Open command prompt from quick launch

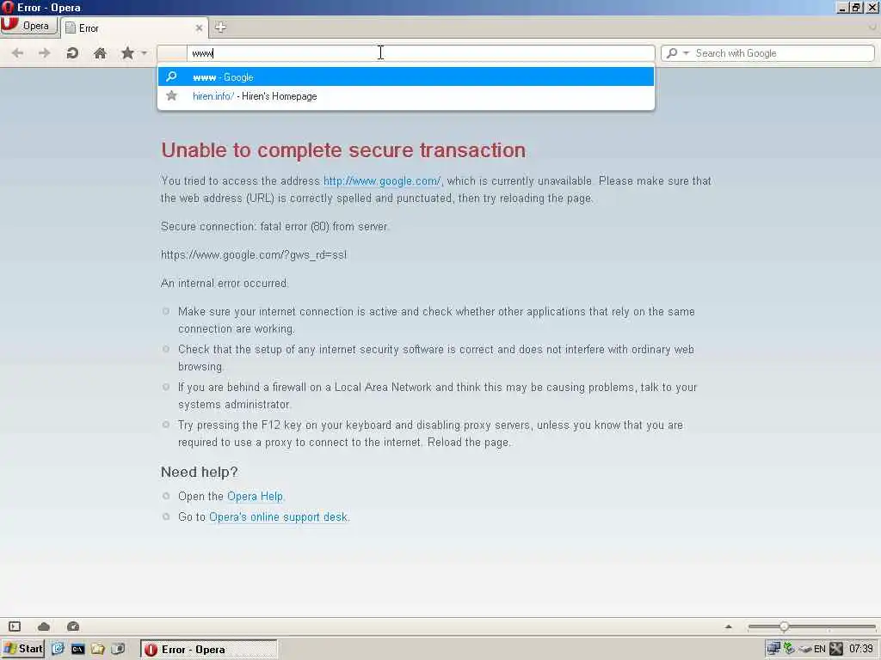78,650
